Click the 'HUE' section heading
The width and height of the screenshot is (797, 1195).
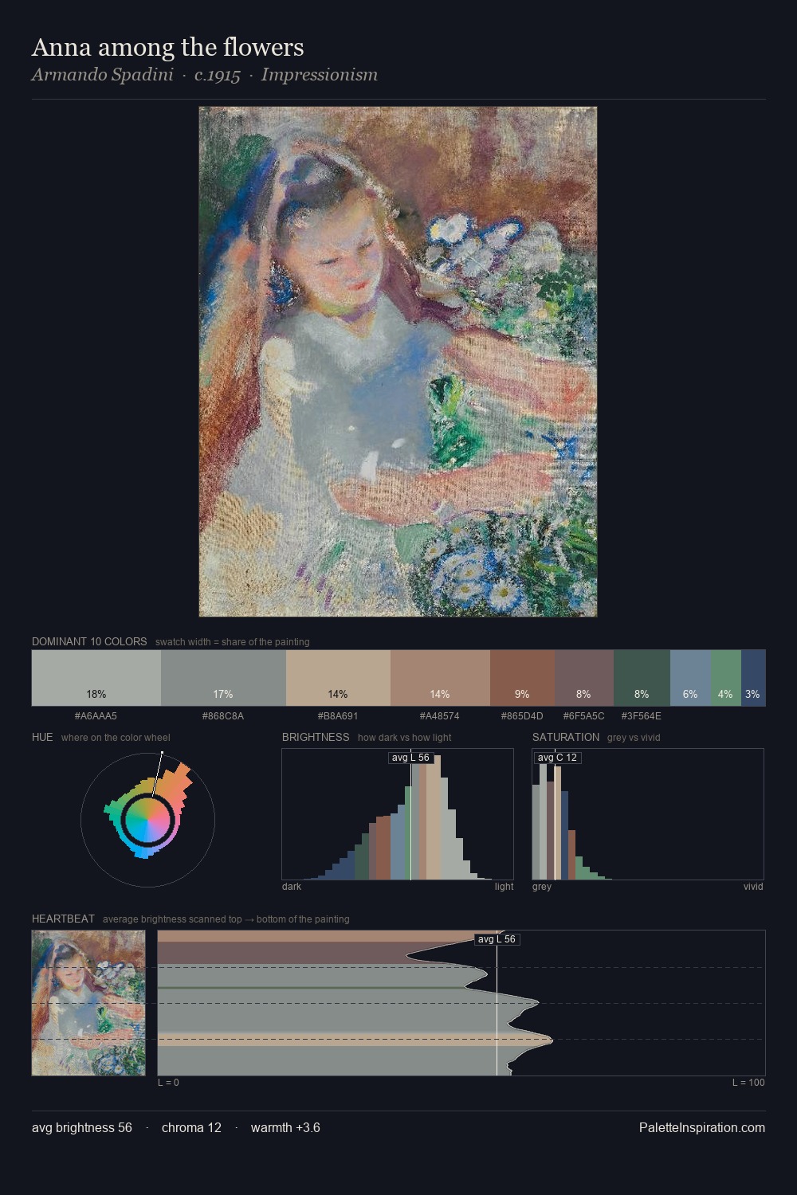42,737
